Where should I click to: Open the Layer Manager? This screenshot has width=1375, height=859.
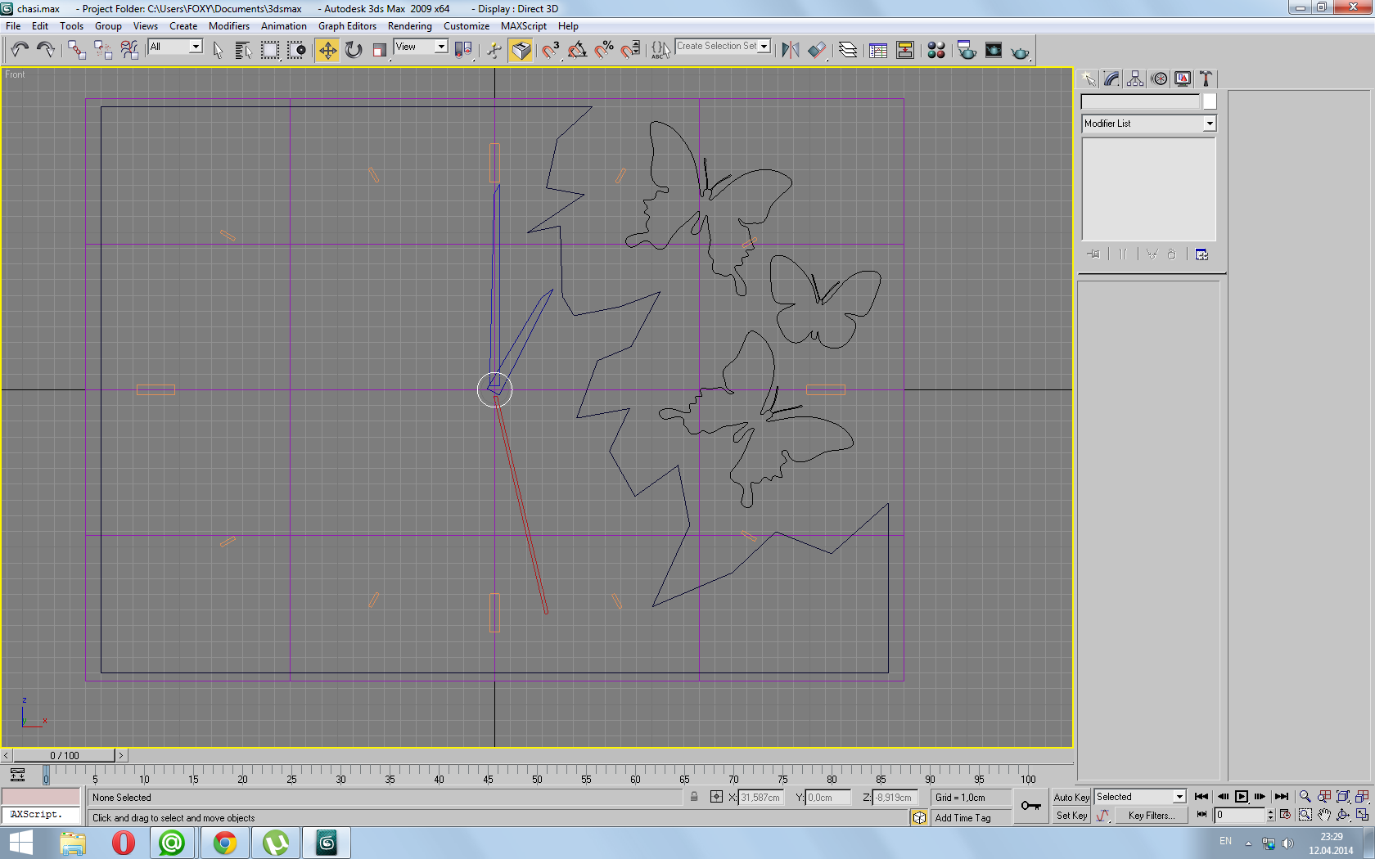[848, 51]
